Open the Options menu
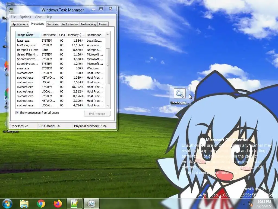278x209 pixels. click(x=25, y=17)
